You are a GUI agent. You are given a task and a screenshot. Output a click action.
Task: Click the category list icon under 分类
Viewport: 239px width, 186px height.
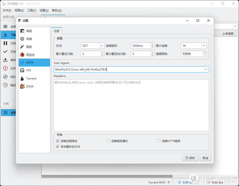(6, 112)
